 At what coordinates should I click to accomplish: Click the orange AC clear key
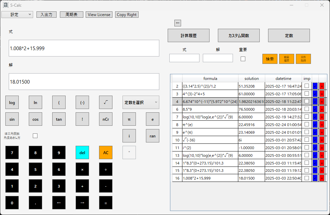click(106, 152)
